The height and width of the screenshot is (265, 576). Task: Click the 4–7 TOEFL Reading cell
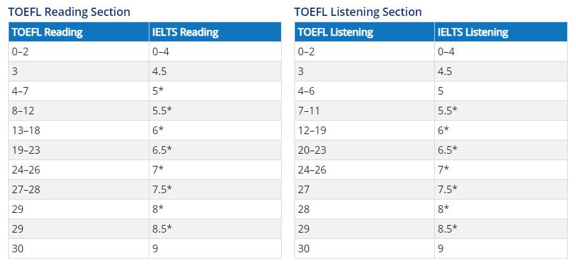79,91
